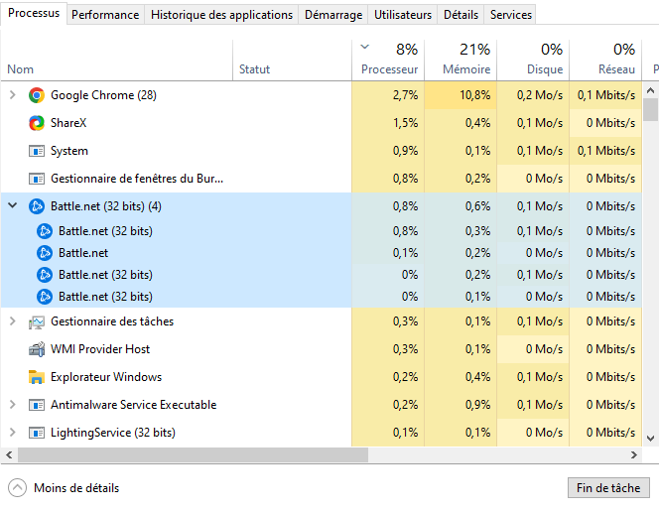Click the Gestionnaire des tâches icon
Screen dimensions: 659x512
(x=37, y=321)
